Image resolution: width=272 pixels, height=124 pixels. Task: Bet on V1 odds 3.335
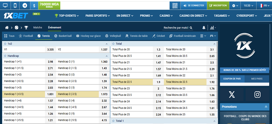pos(50,50)
